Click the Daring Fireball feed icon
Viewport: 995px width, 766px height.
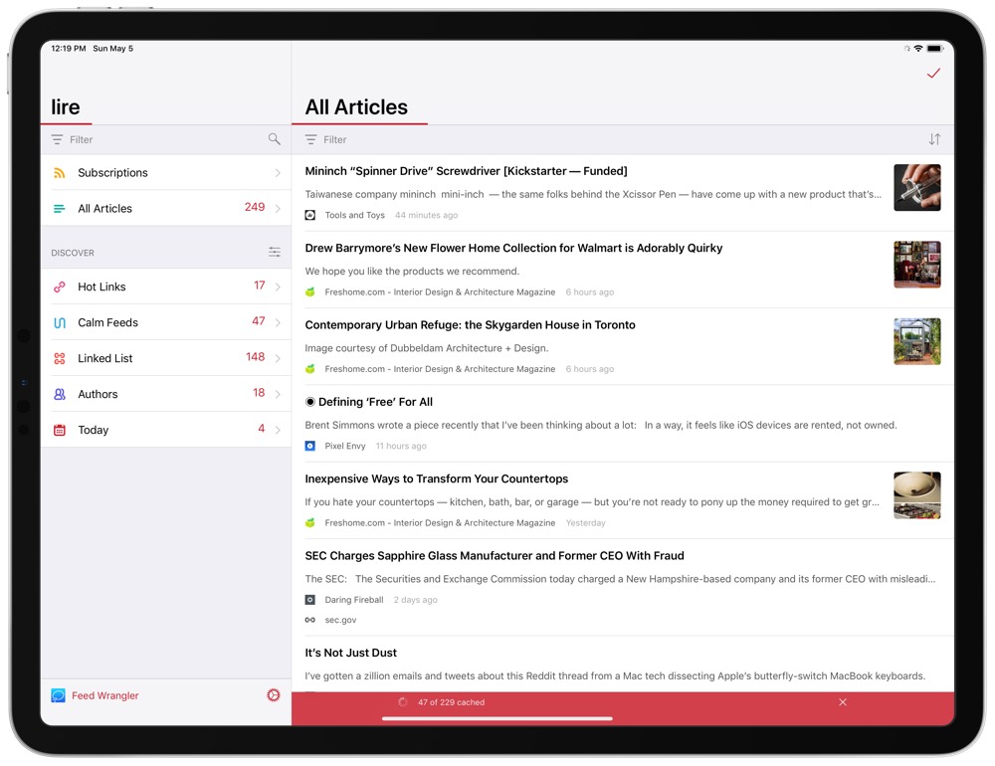click(310, 600)
